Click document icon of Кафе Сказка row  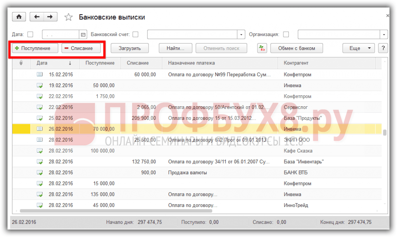point(40,151)
